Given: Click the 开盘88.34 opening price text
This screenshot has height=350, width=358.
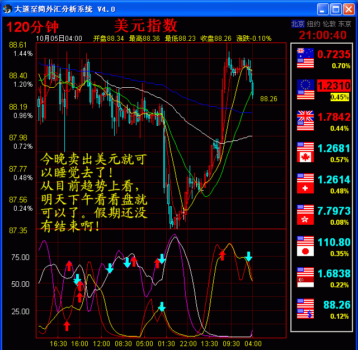Looking at the screenshot, I should pos(109,39).
